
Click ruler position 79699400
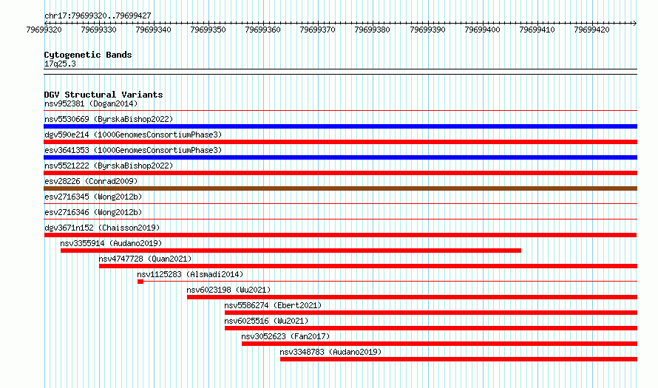point(483,30)
